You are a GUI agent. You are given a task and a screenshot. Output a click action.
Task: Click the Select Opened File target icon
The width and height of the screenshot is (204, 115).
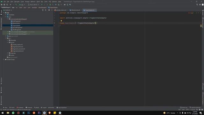pos(46,10)
